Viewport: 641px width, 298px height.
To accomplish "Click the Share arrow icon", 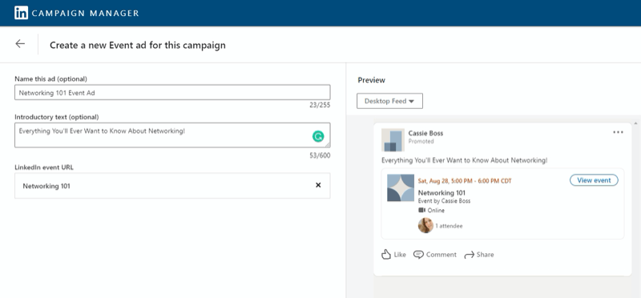I will (470, 255).
